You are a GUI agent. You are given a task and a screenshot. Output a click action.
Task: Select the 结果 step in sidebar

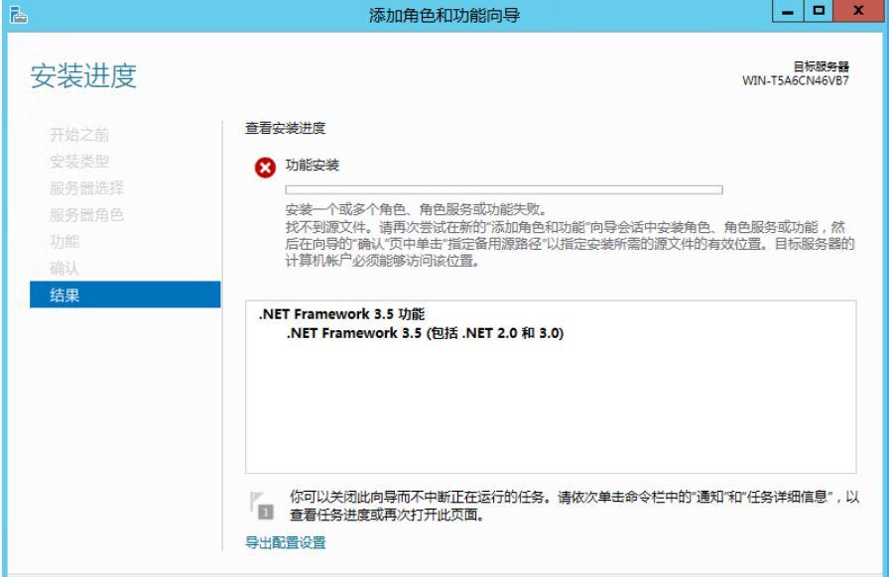click(125, 294)
